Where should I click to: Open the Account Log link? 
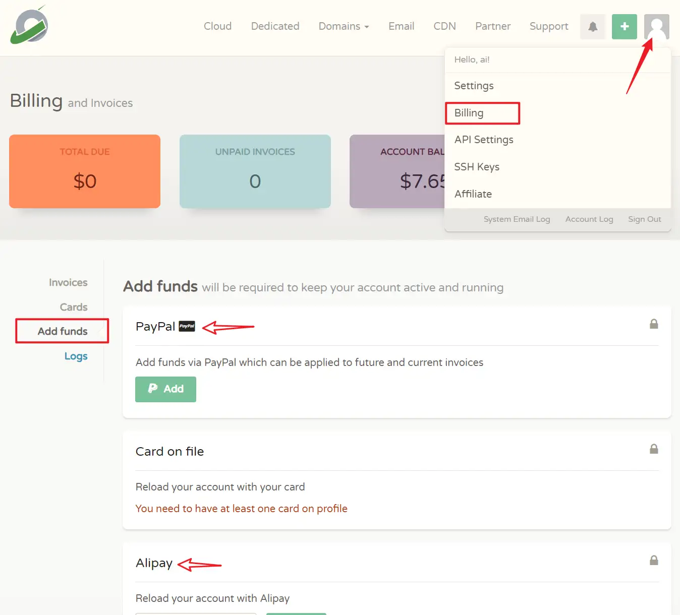[589, 219]
